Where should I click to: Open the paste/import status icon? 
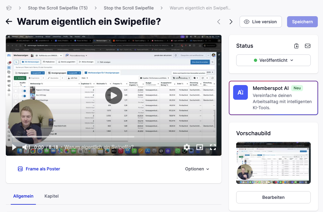(296, 46)
